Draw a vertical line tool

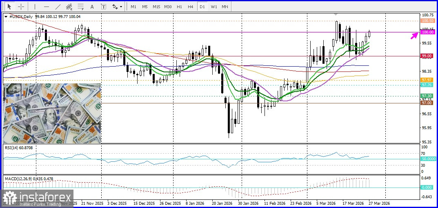point(35,7)
